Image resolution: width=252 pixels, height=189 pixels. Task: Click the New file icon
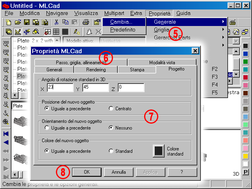(8, 22)
